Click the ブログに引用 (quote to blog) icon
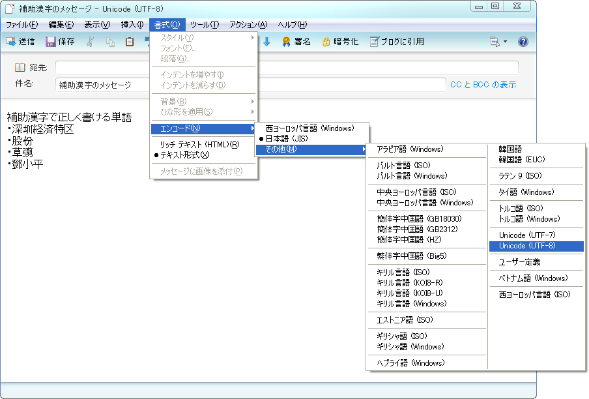Screen dimensions: 589x399 (x=374, y=42)
